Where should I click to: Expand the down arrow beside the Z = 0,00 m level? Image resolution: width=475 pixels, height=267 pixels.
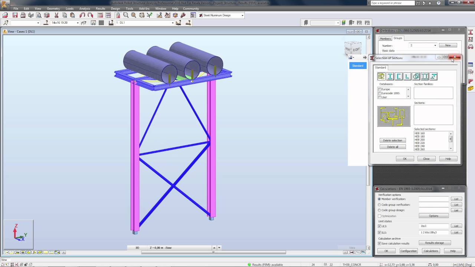219,248
